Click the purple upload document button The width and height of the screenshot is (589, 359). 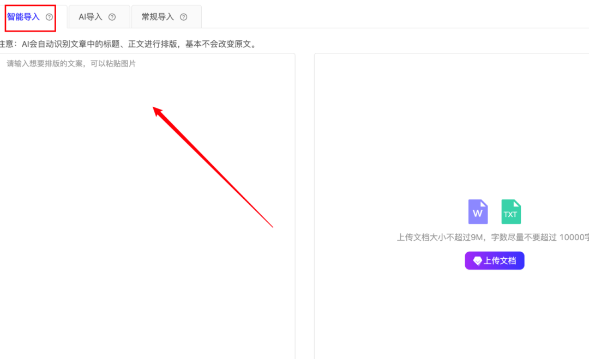tap(494, 260)
